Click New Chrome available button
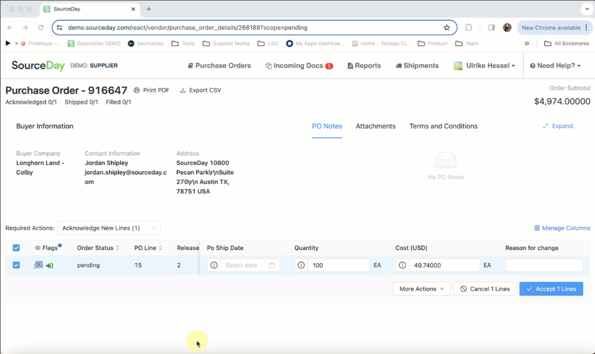The width and height of the screenshot is (595, 354). coord(551,28)
